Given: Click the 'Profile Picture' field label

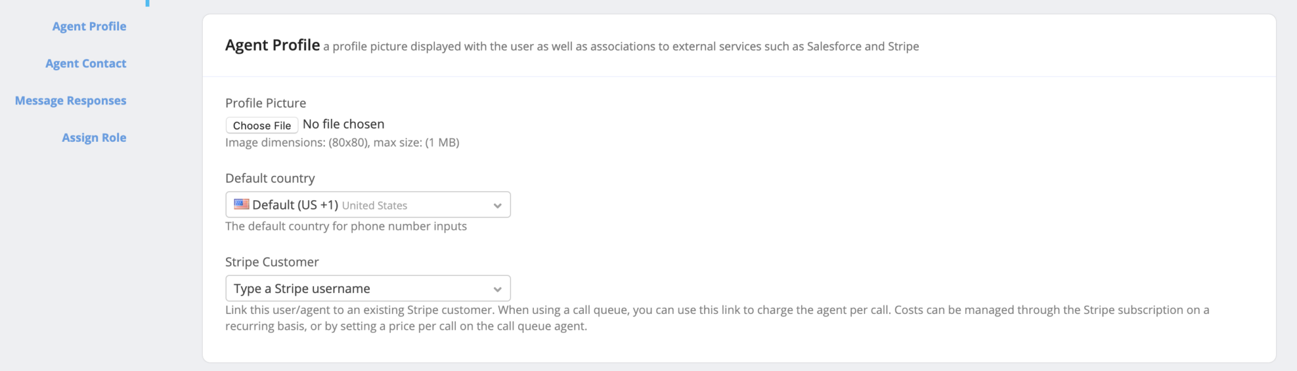Looking at the screenshot, I should pos(265,103).
